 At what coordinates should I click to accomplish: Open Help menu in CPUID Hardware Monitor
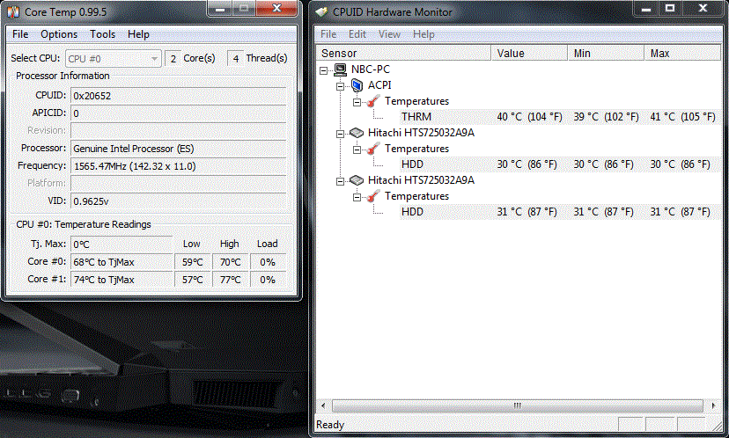423,34
